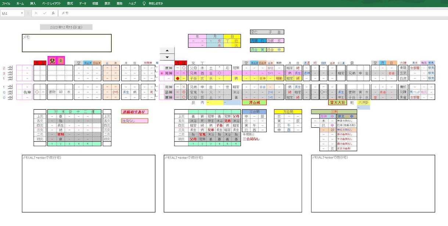The width and height of the screenshot is (448, 226).
Task: Click the 三刑 table header
Action: click(x=334, y=112)
